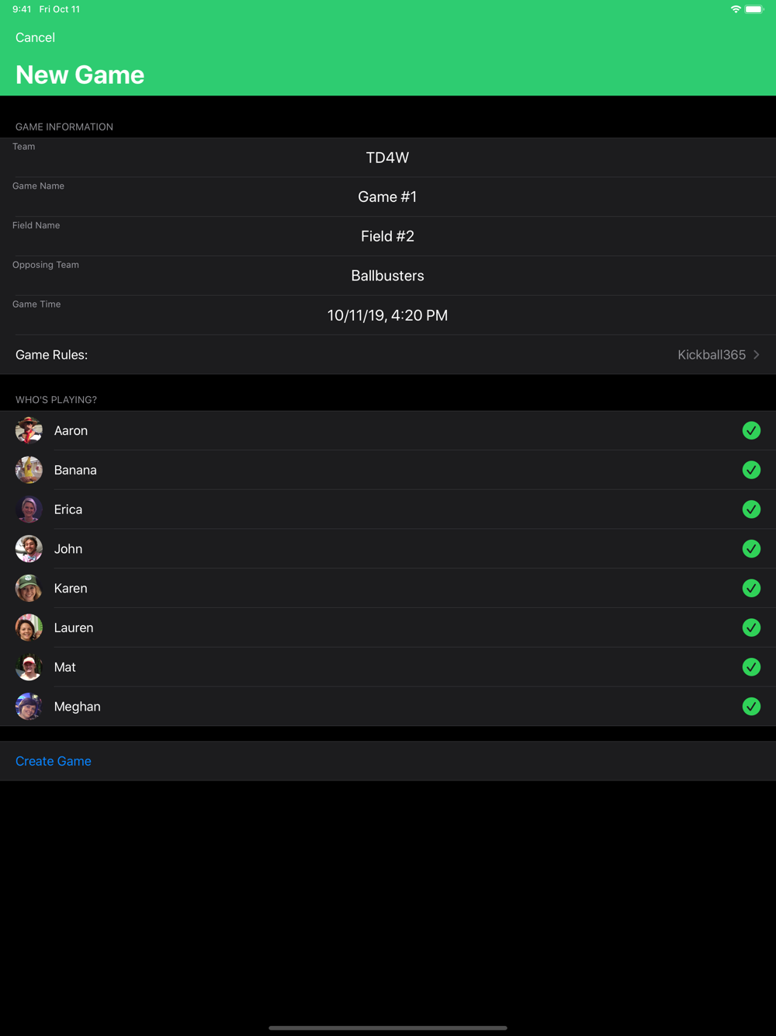Uncheck Erica's green playing checkmark
The height and width of the screenshot is (1036, 776).
tap(751, 509)
